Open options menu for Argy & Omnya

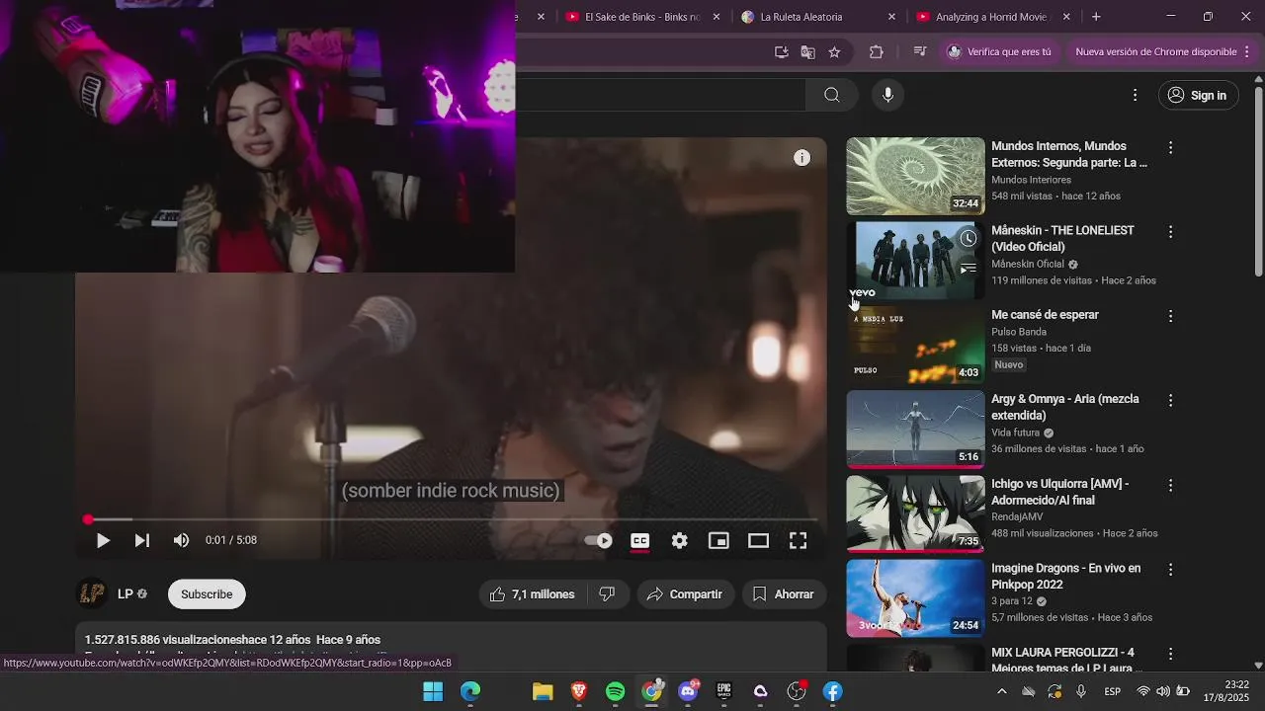click(x=1171, y=401)
